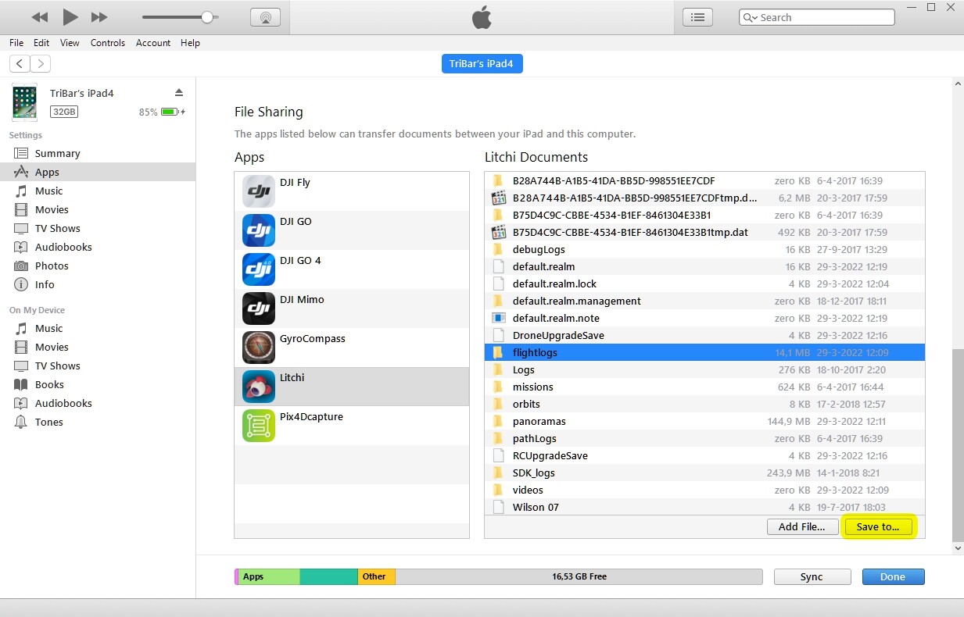Image resolution: width=964 pixels, height=617 pixels.
Task: Adjust the volume slider knob
Action: [207, 16]
